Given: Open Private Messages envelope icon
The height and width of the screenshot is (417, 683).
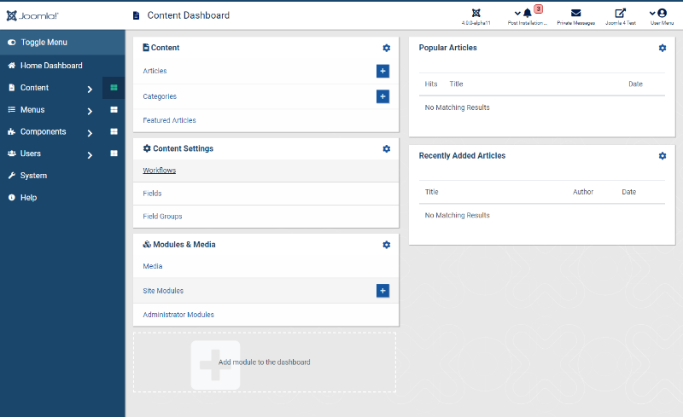Looking at the screenshot, I should click(575, 13).
